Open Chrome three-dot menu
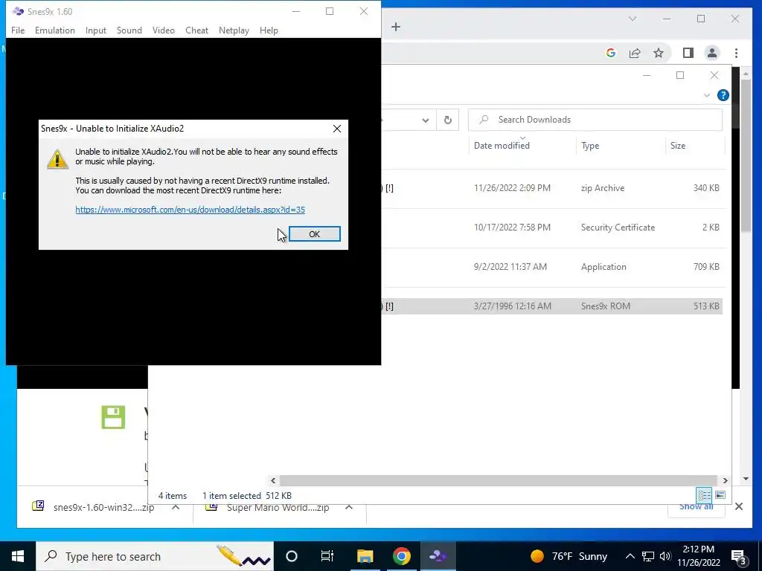The height and width of the screenshot is (571, 762). tap(736, 53)
